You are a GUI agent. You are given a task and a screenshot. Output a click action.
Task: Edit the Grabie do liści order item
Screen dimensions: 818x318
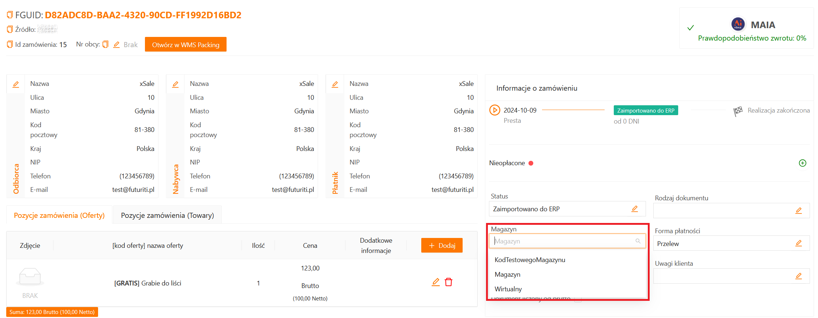click(x=436, y=282)
